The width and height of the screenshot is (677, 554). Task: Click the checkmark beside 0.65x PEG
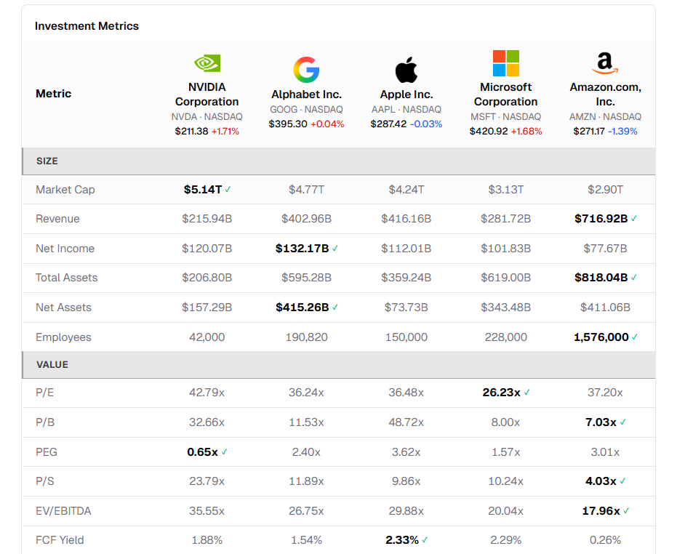coord(224,452)
